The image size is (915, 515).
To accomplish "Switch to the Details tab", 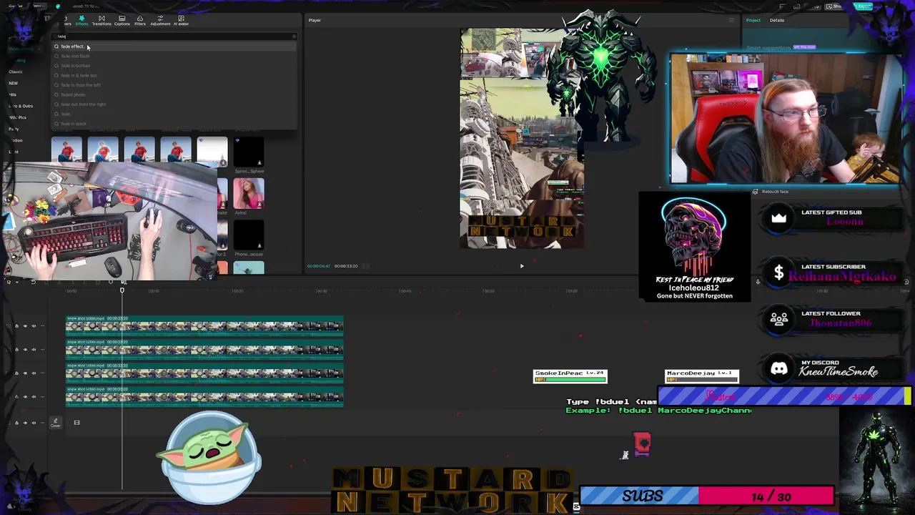I will click(x=777, y=20).
